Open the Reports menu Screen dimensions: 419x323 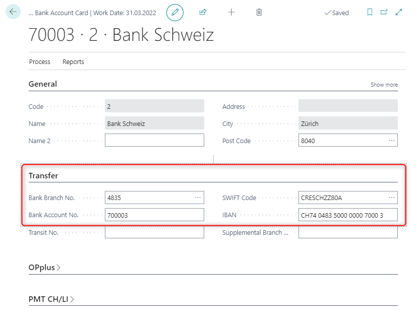(73, 62)
